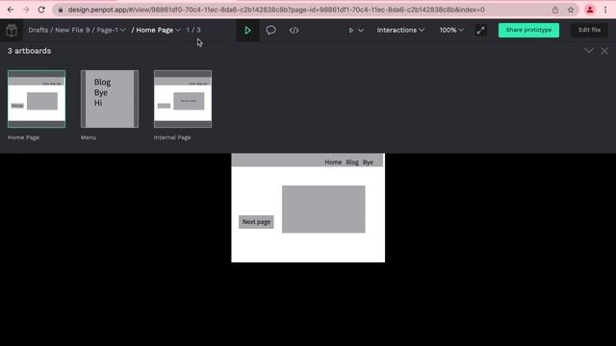Go back in browser
Viewport: 616px width, 346px height.
pyautogui.click(x=11, y=10)
